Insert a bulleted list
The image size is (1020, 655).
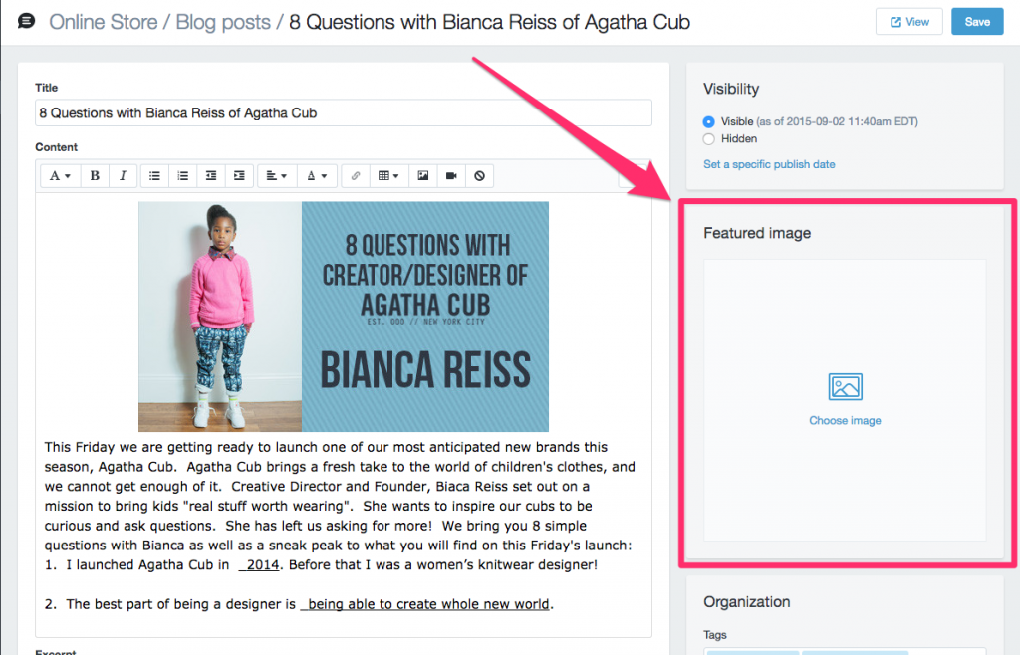pyautogui.click(x=154, y=176)
